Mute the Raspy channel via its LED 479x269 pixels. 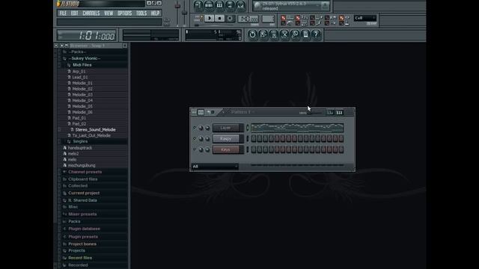[x=195, y=139]
